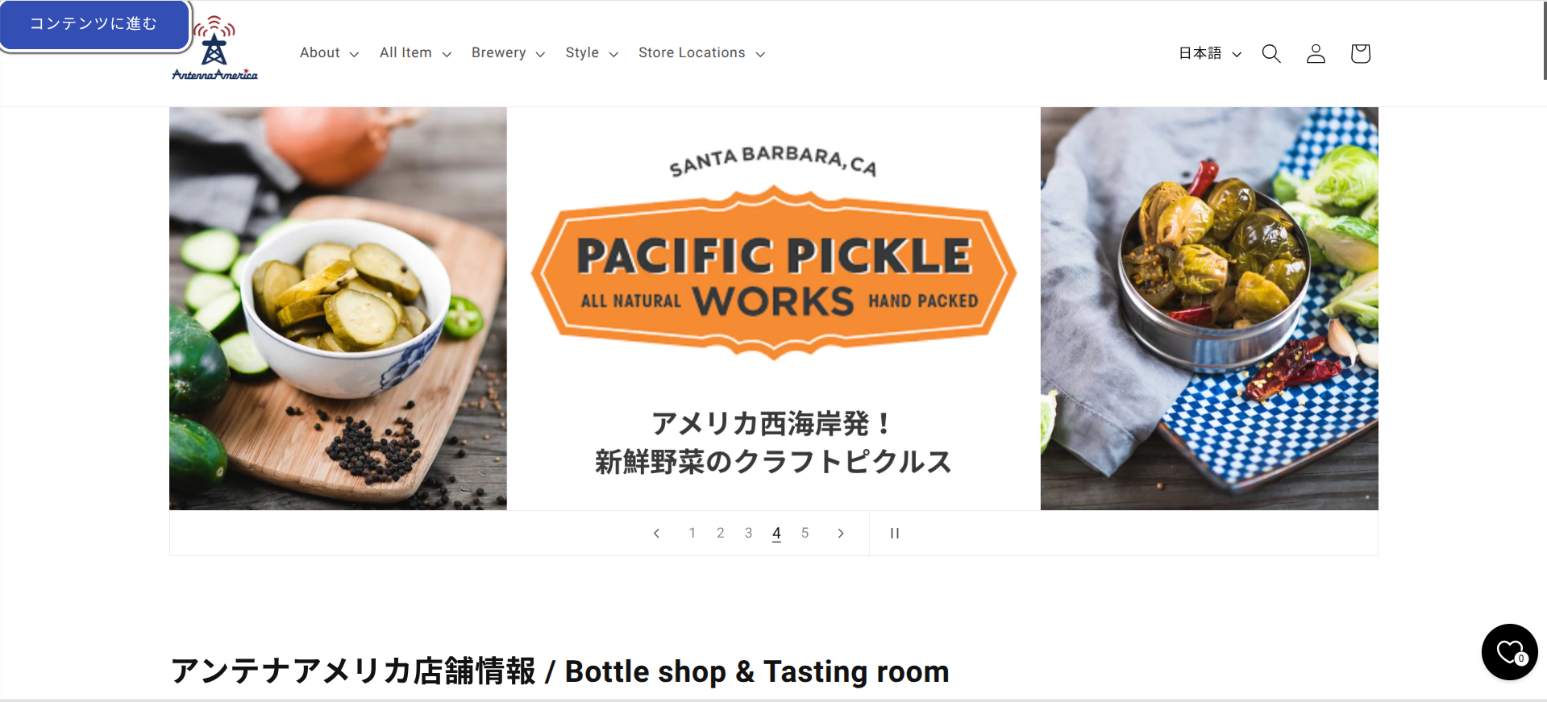
Task: Open the account login icon
Action: coord(1316,53)
